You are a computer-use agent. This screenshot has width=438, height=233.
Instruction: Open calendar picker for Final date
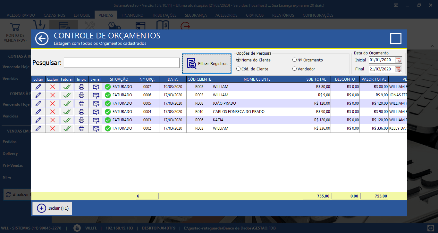tap(398, 69)
